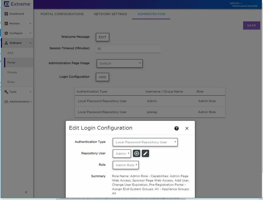Screen dimensions: 263x200
Task: Click the Tools wrench icon
Action: coord(6,92)
